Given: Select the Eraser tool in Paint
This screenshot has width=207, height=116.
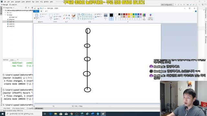Looking at the screenshot, I should (x=64, y=18).
